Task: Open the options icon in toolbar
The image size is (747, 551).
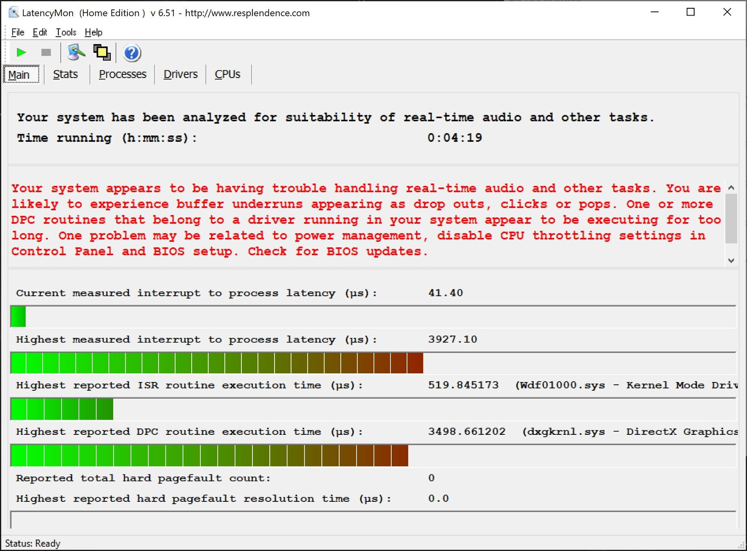Action: (x=76, y=53)
